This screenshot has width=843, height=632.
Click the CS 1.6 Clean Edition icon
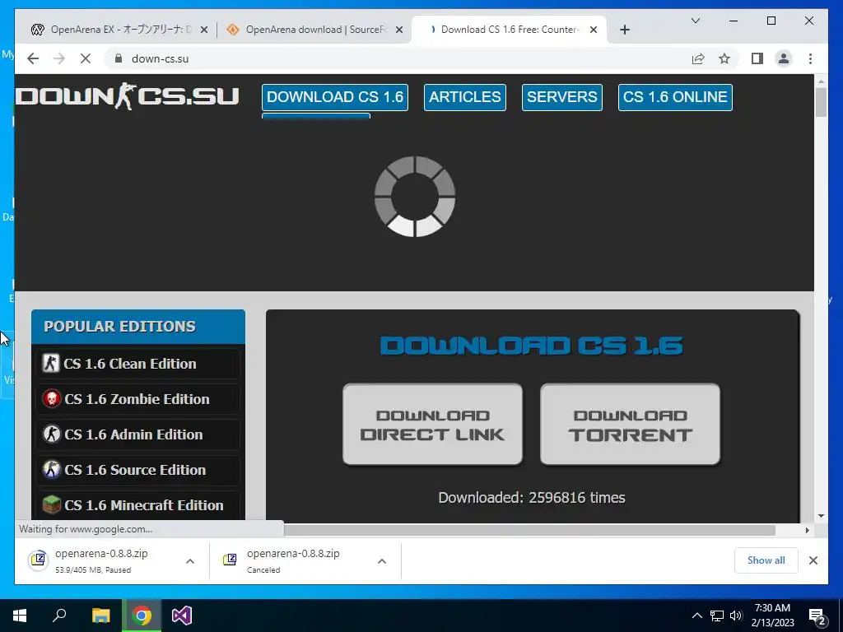click(50, 363)
